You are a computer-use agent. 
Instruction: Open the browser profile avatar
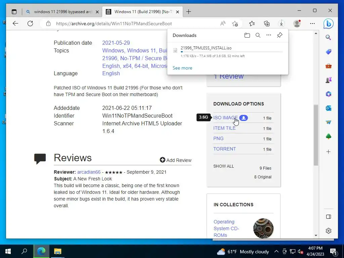pos(297,24)
